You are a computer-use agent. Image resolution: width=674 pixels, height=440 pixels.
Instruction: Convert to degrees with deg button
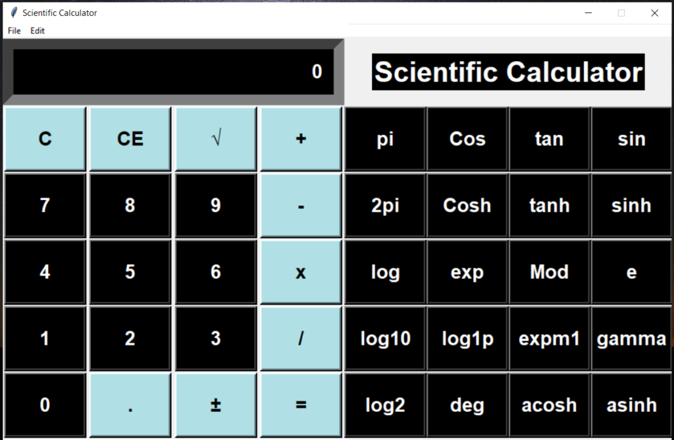tap(467, 404)
